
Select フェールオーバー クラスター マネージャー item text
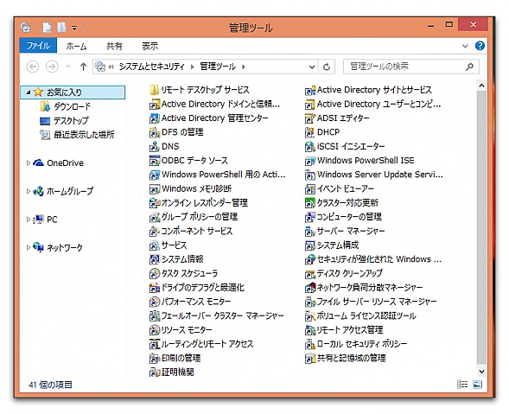coord(223,316)
